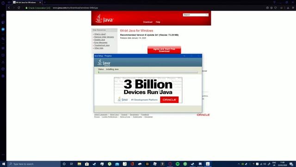Click the Java site Search field
This screenshot has width=296, height=167.
194,15
